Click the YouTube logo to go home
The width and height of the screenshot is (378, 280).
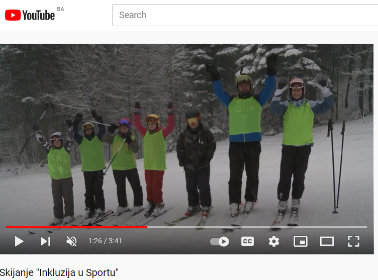click(30, 15)
